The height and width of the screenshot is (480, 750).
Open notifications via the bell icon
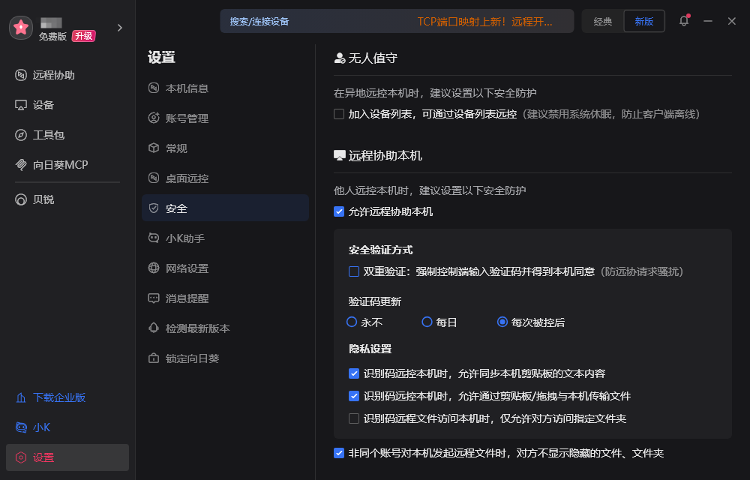point(684,21)
